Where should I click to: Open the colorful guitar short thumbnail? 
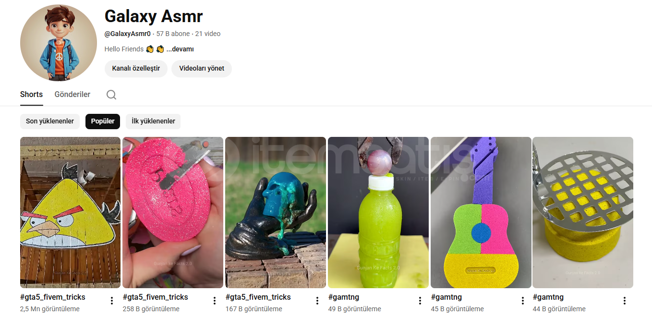(481, 212)
